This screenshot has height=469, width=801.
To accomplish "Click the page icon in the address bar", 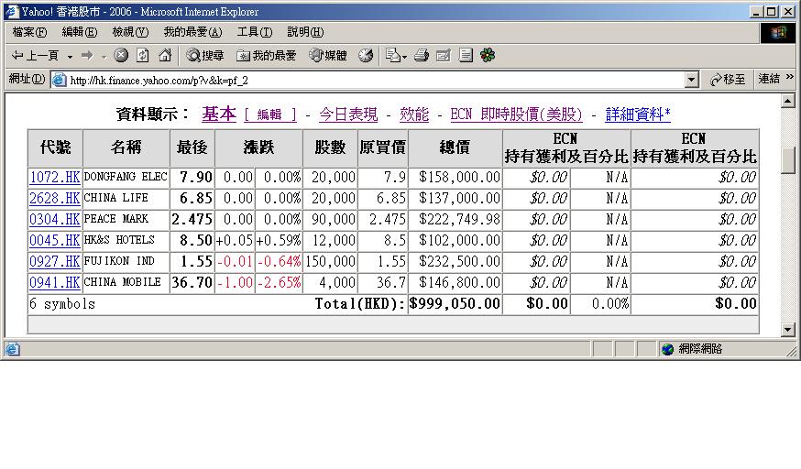I will [60, 80].
